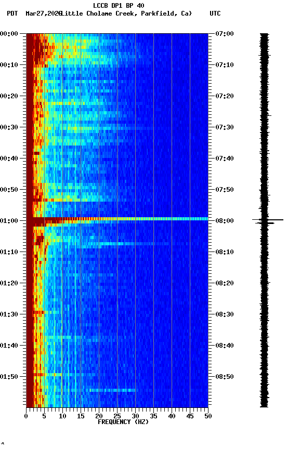Click the 08:50 UTC time label
Viewport: 287px width, 449px height.
225,377
